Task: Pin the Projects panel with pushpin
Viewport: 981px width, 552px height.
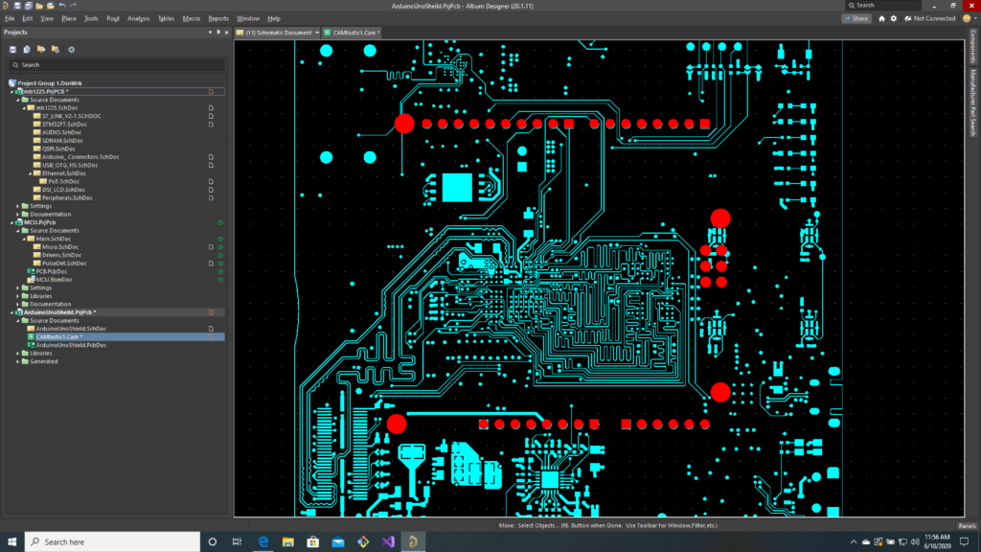Action: (217, 32)
